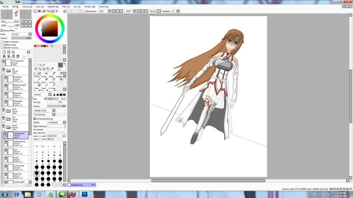Disable Size pressure checkbox
The width and height of the screenshot is (353, 198).
point(49,139)
